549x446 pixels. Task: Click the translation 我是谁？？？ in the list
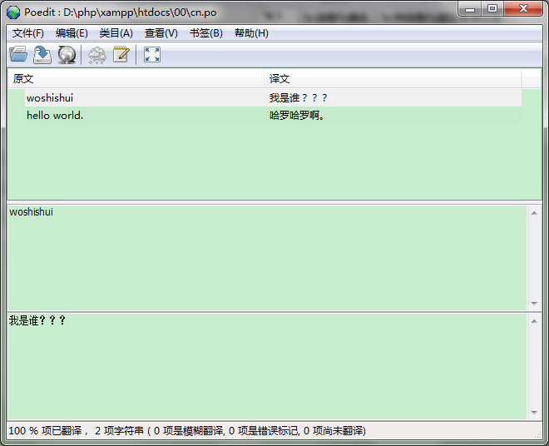[299, 97]
